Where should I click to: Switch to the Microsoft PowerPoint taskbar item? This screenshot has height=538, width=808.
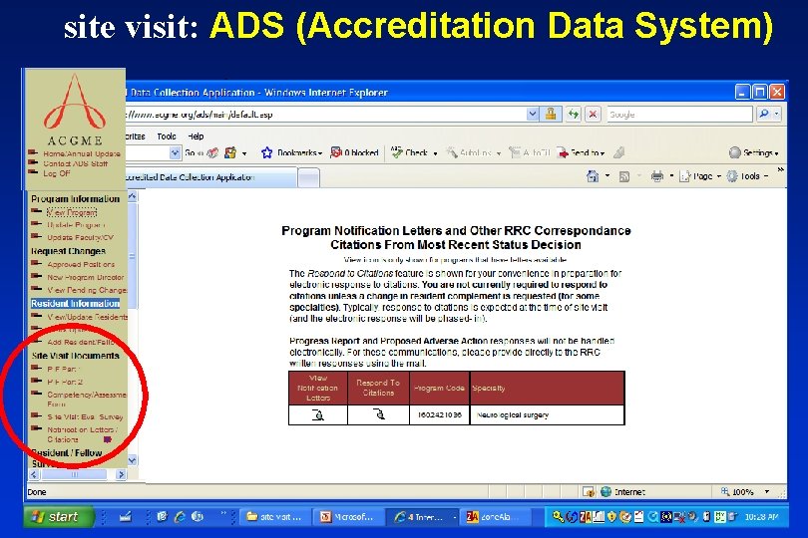click(x=348, y=516)
